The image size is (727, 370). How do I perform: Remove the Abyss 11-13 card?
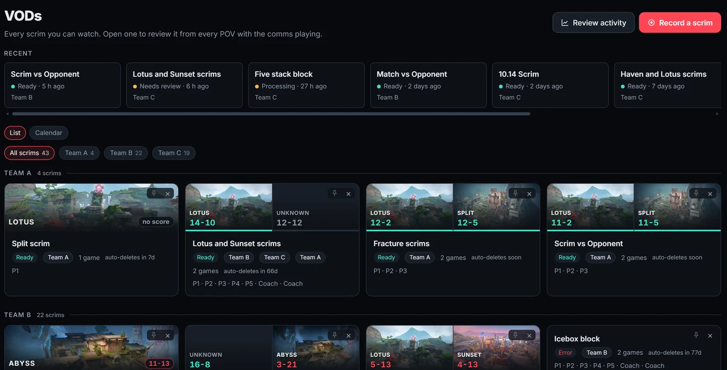coord(168,336)
